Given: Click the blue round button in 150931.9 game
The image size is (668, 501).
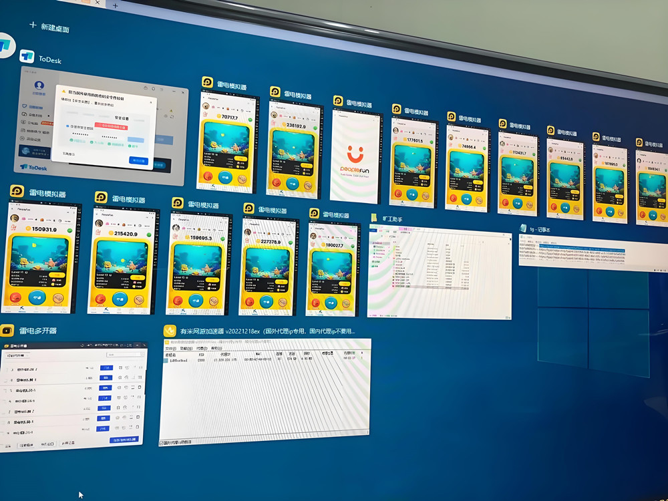Looking at the screenshot, I should [38, 296].
